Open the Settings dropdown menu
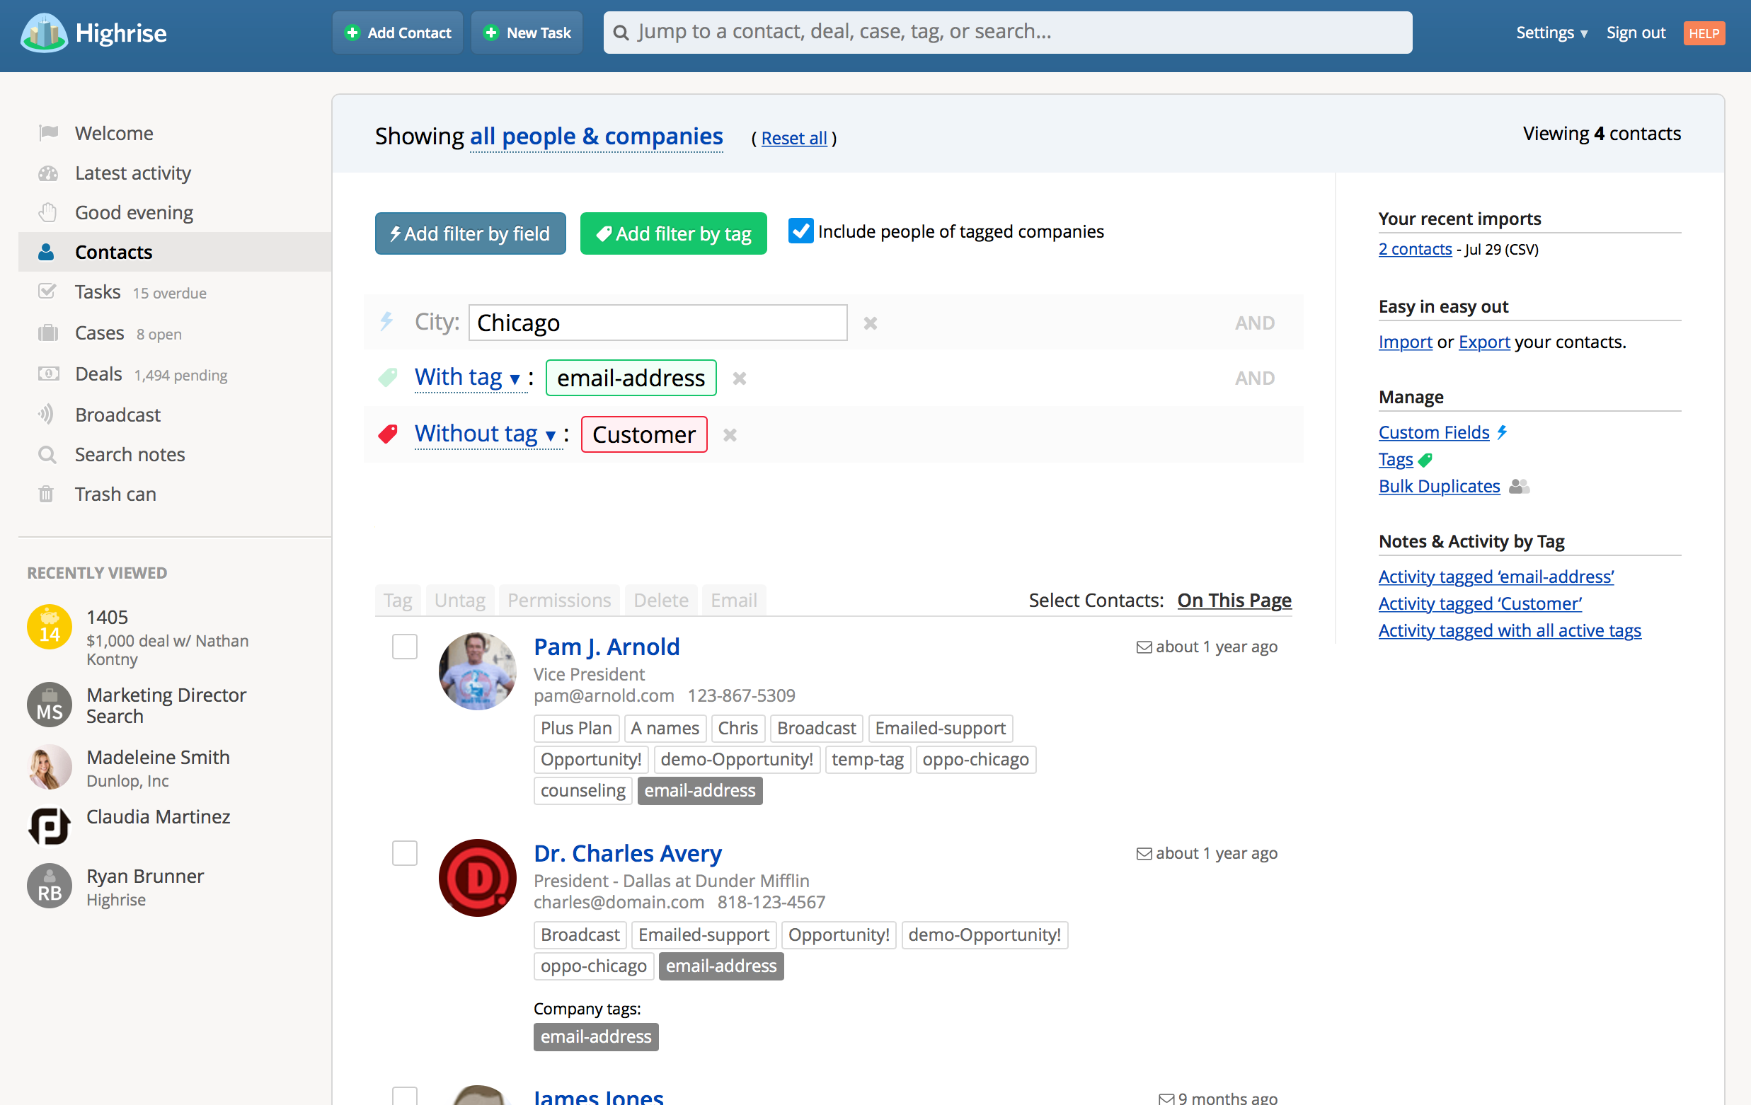 pyautogui.click(x=1551, y=33)
